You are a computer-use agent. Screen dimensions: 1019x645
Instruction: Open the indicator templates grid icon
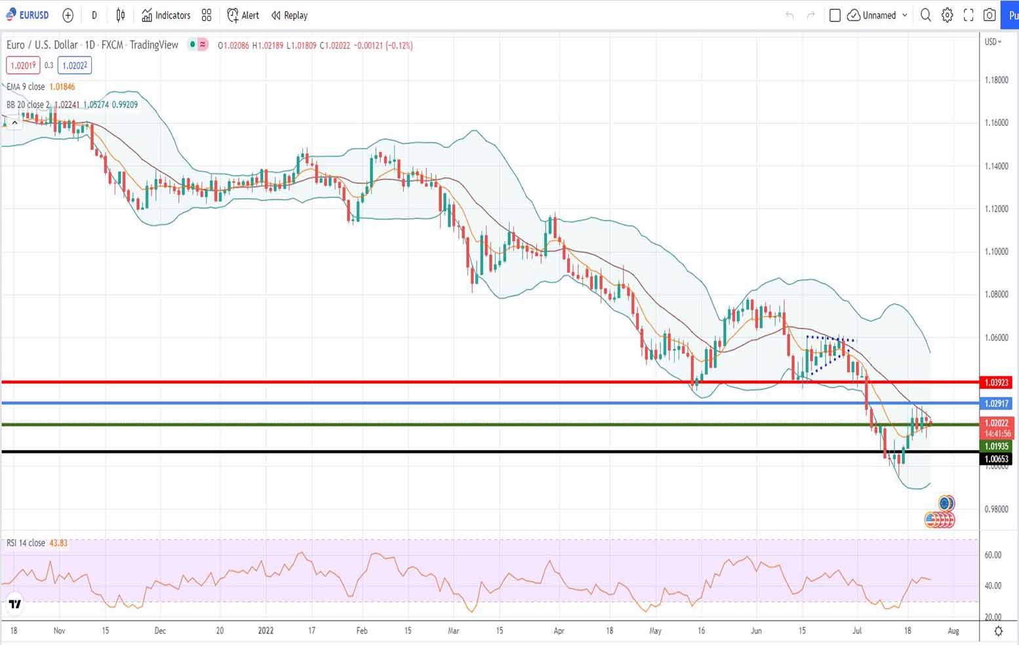(x=207, y=15)
